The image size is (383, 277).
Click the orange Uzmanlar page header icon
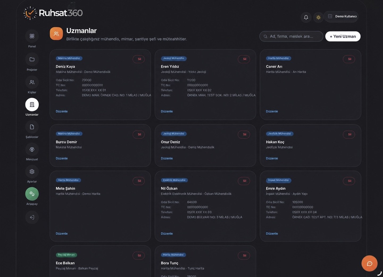56,34
